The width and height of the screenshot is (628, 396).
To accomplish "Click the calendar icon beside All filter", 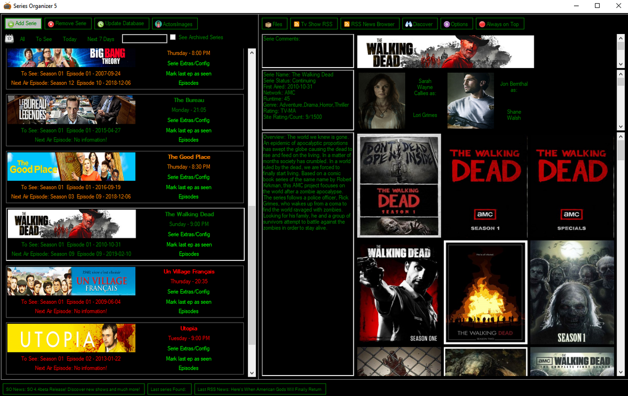I will click(9, 39).
